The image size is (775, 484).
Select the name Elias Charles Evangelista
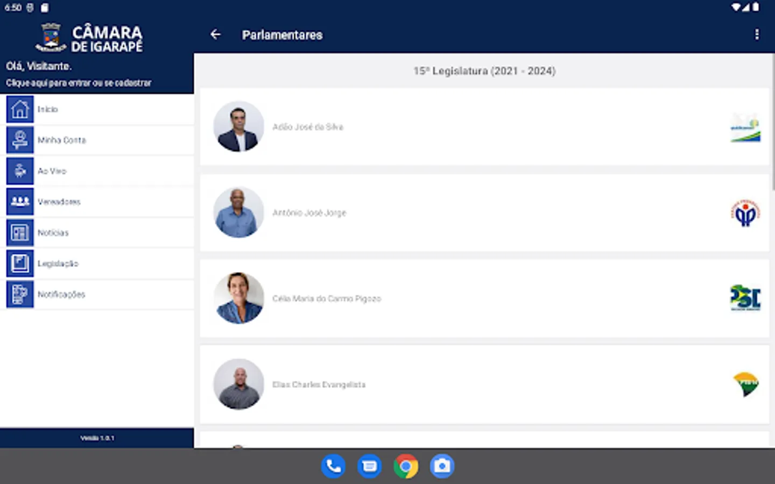coord(319,385)
